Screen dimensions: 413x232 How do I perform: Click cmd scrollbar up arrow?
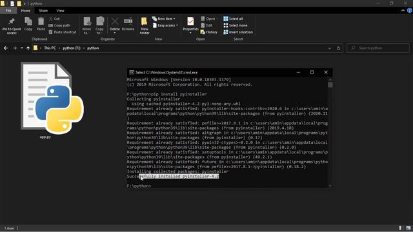pyautogui.click(x=330, y=79)
